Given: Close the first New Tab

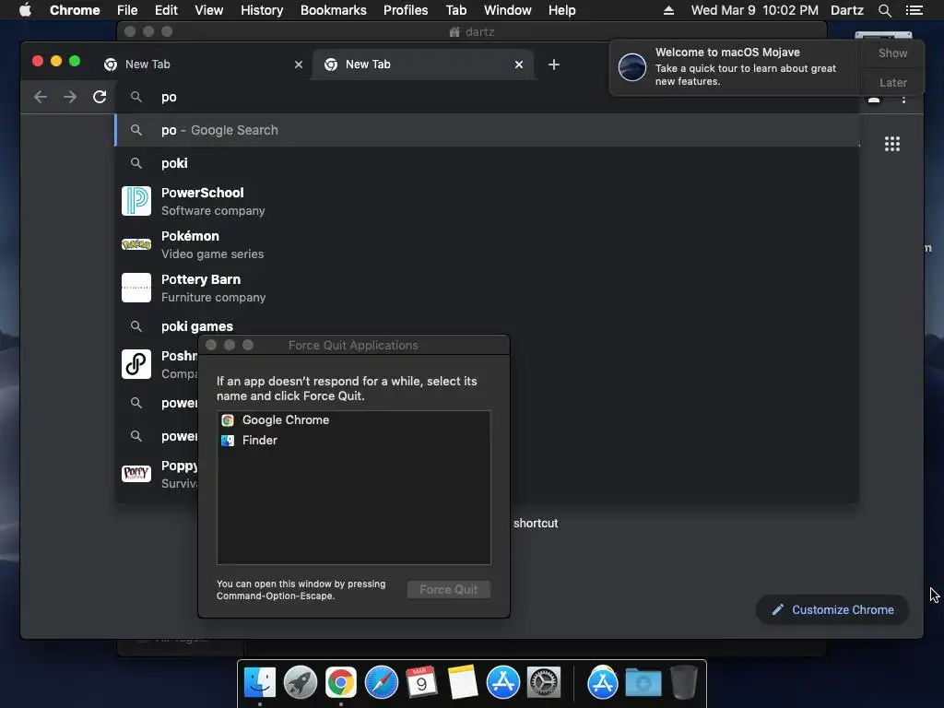Looking at the screenshot, I should coord(299,65).
